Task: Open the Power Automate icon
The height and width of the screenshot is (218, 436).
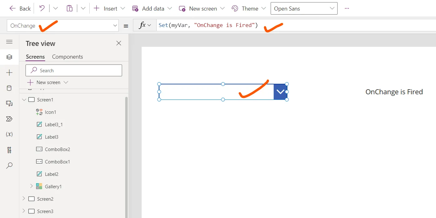Action: click(9, 119)
